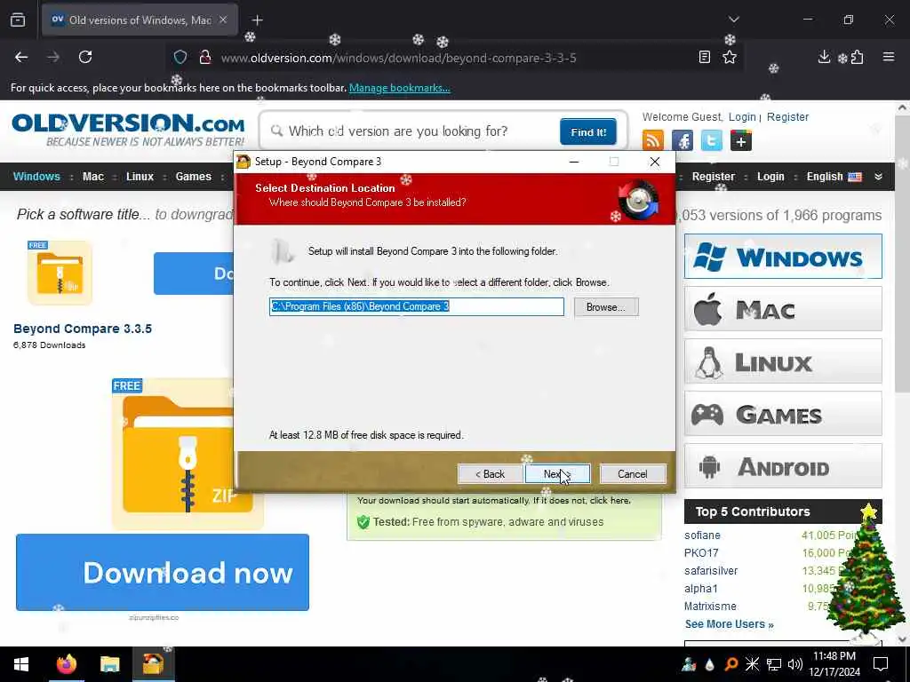This screenshot has width=910, height=682.
Task: Open the notification center icon
Action: click(881, 664)
